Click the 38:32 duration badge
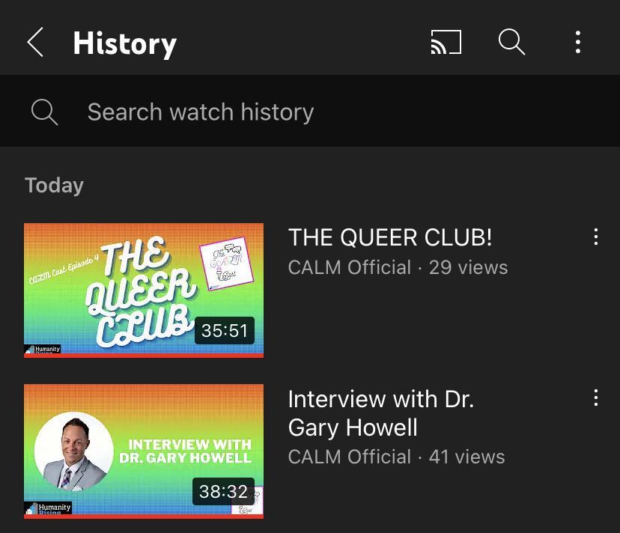Viewport: 620px width, 533px height. point(223,492)
